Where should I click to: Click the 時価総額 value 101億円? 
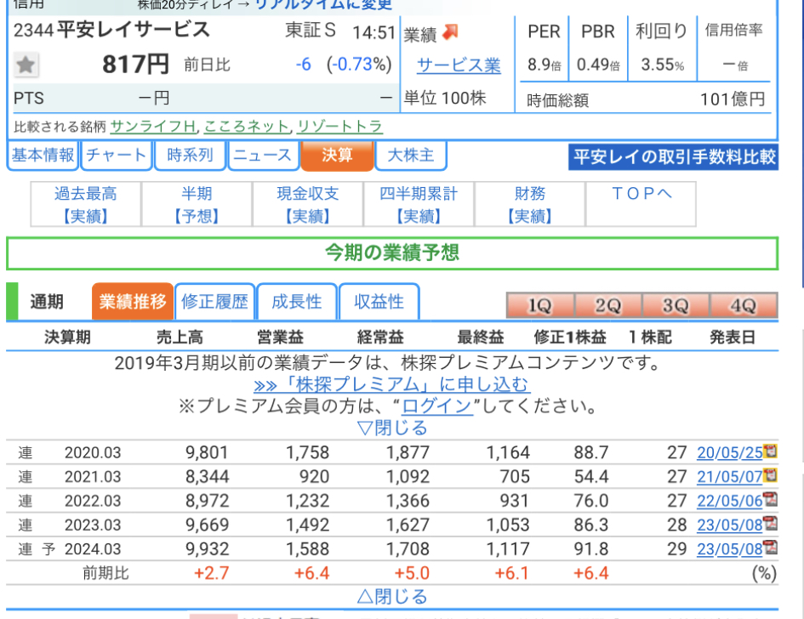pyautogui.click(x=733, y=99)
